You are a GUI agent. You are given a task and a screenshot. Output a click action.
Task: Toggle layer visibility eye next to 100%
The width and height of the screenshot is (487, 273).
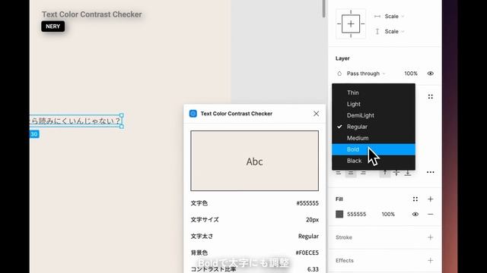tap(430, 74)
